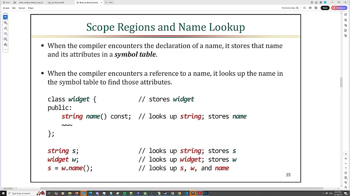Viewport: 350px width, 196px height.
Task: Open Task View on the taskbar
Action: (x=49, y=193)
